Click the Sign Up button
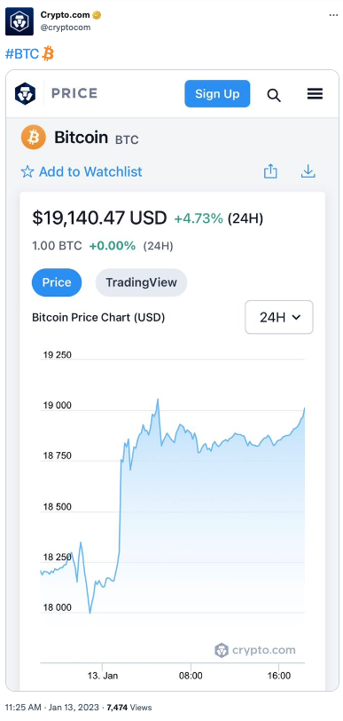Viewport: 343px width, 721px height. [218, 94]
